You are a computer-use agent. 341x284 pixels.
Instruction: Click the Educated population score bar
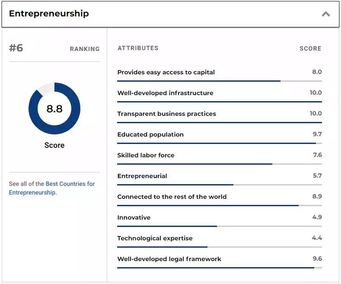[x=219, y=143]
